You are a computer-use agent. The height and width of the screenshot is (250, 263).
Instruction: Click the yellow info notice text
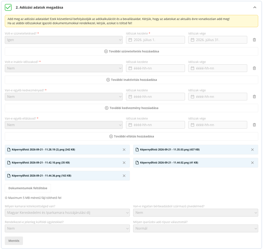pyautogui.click(x=119, y=21)
